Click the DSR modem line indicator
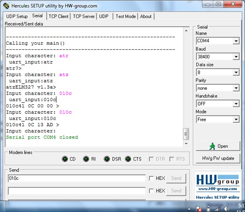 point(107,159)
